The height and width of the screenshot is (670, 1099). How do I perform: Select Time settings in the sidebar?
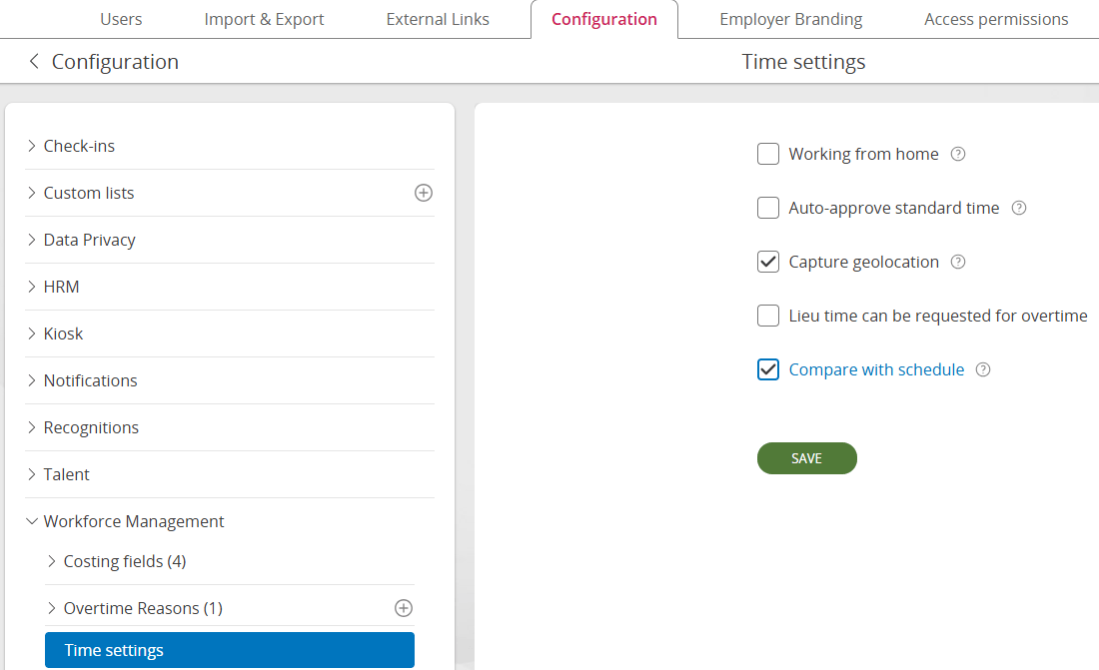pyautogui.click(x=230, y=650)
